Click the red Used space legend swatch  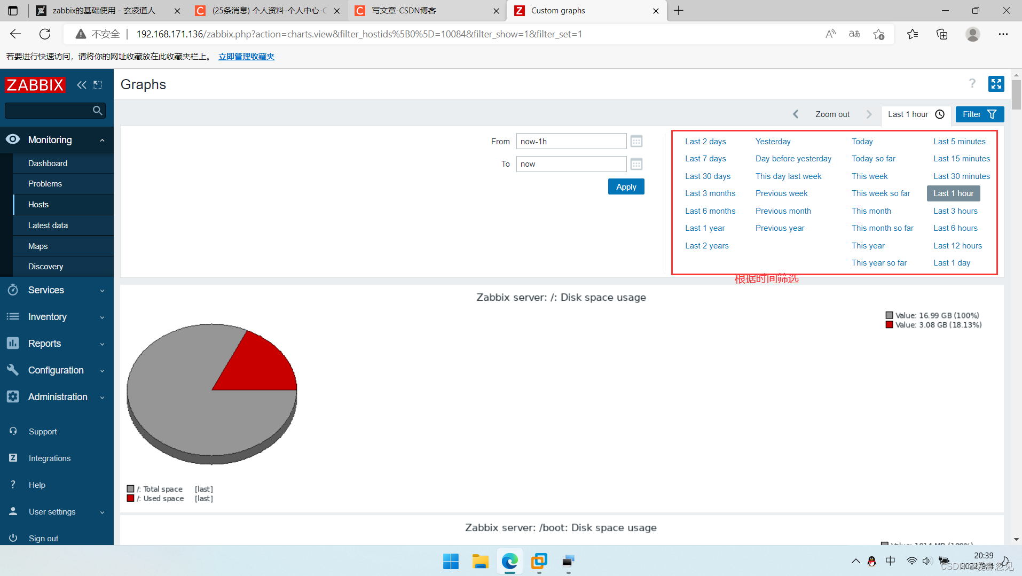[130, 498]
